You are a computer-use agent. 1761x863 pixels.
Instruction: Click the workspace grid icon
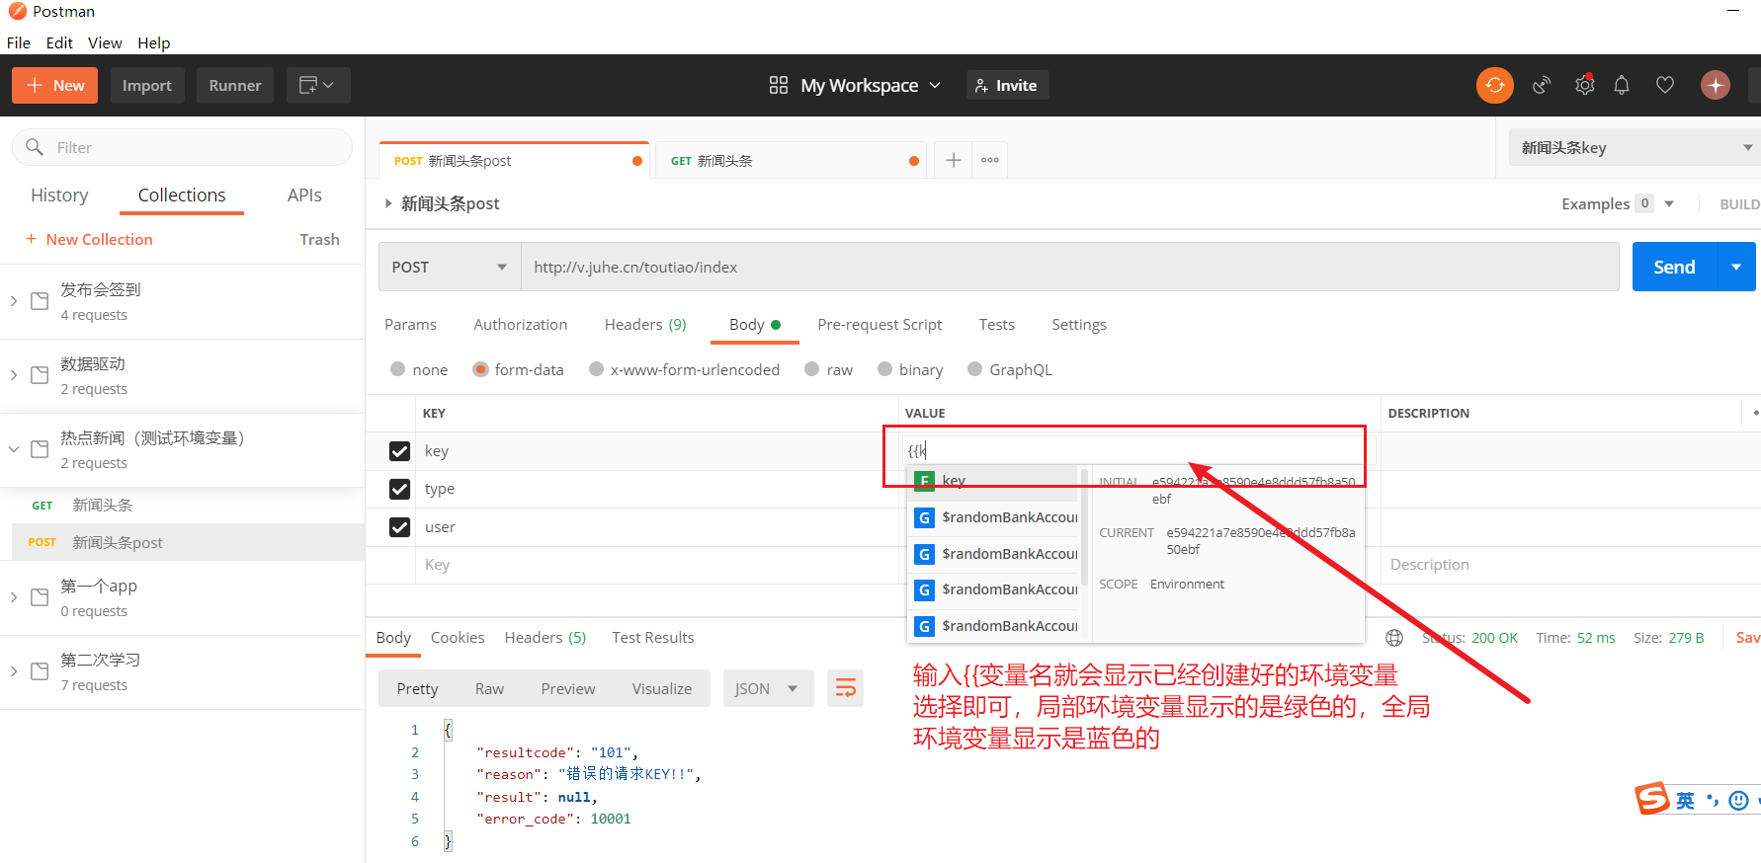[779, 85]
